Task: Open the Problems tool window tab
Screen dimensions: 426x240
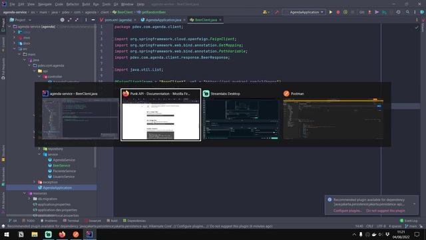Action: coord(49,221)
